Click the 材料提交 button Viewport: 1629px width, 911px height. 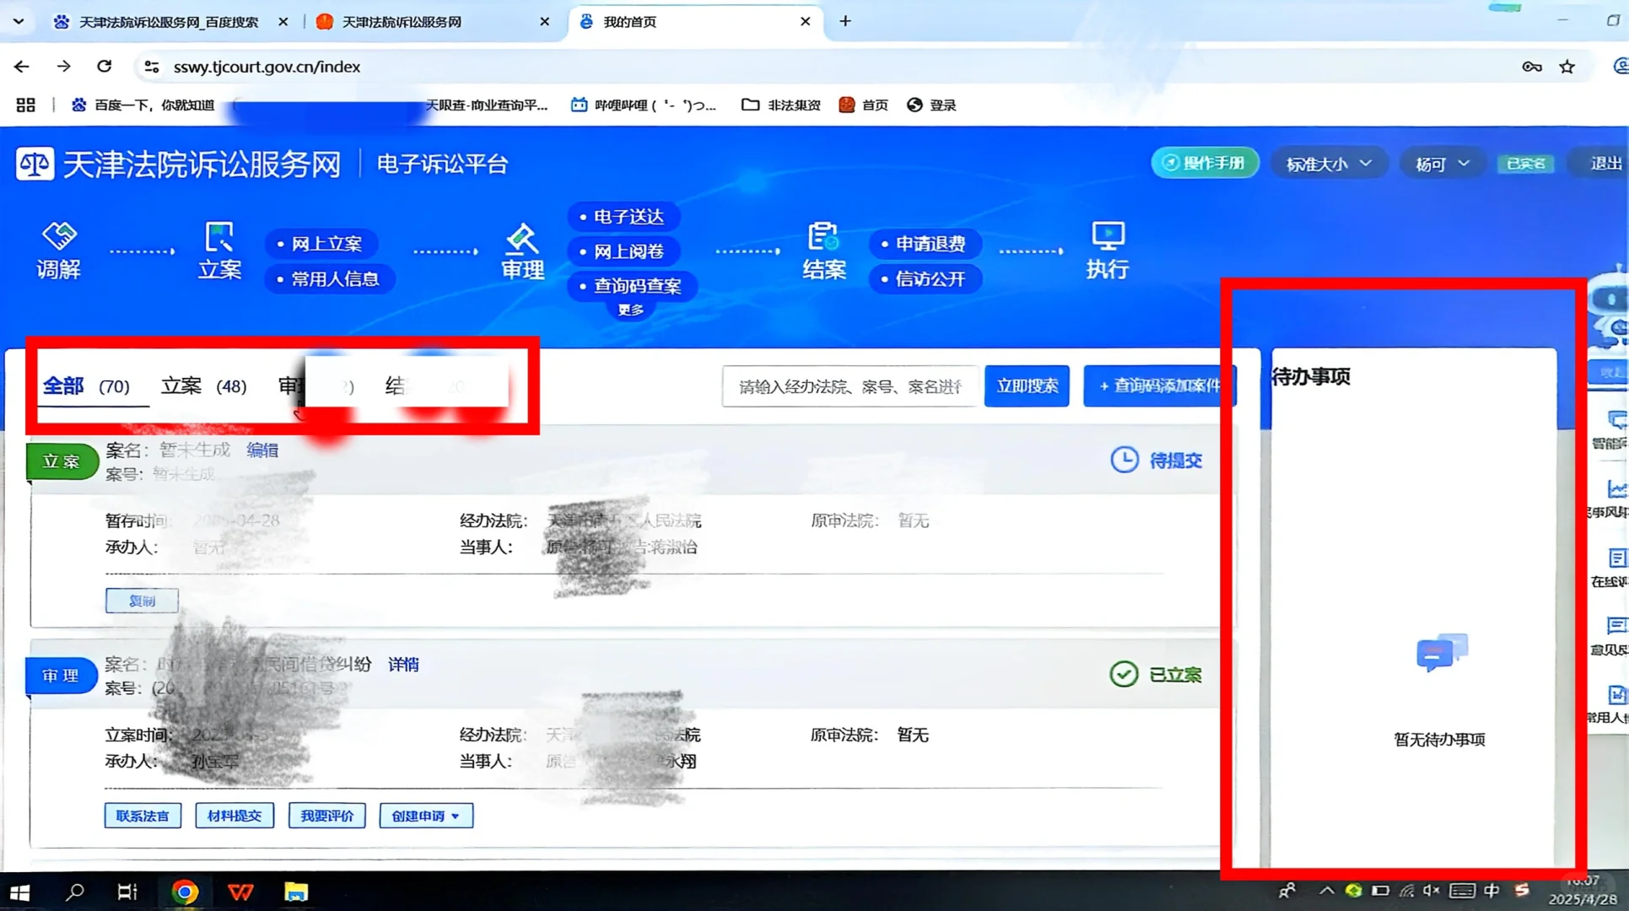235,816
